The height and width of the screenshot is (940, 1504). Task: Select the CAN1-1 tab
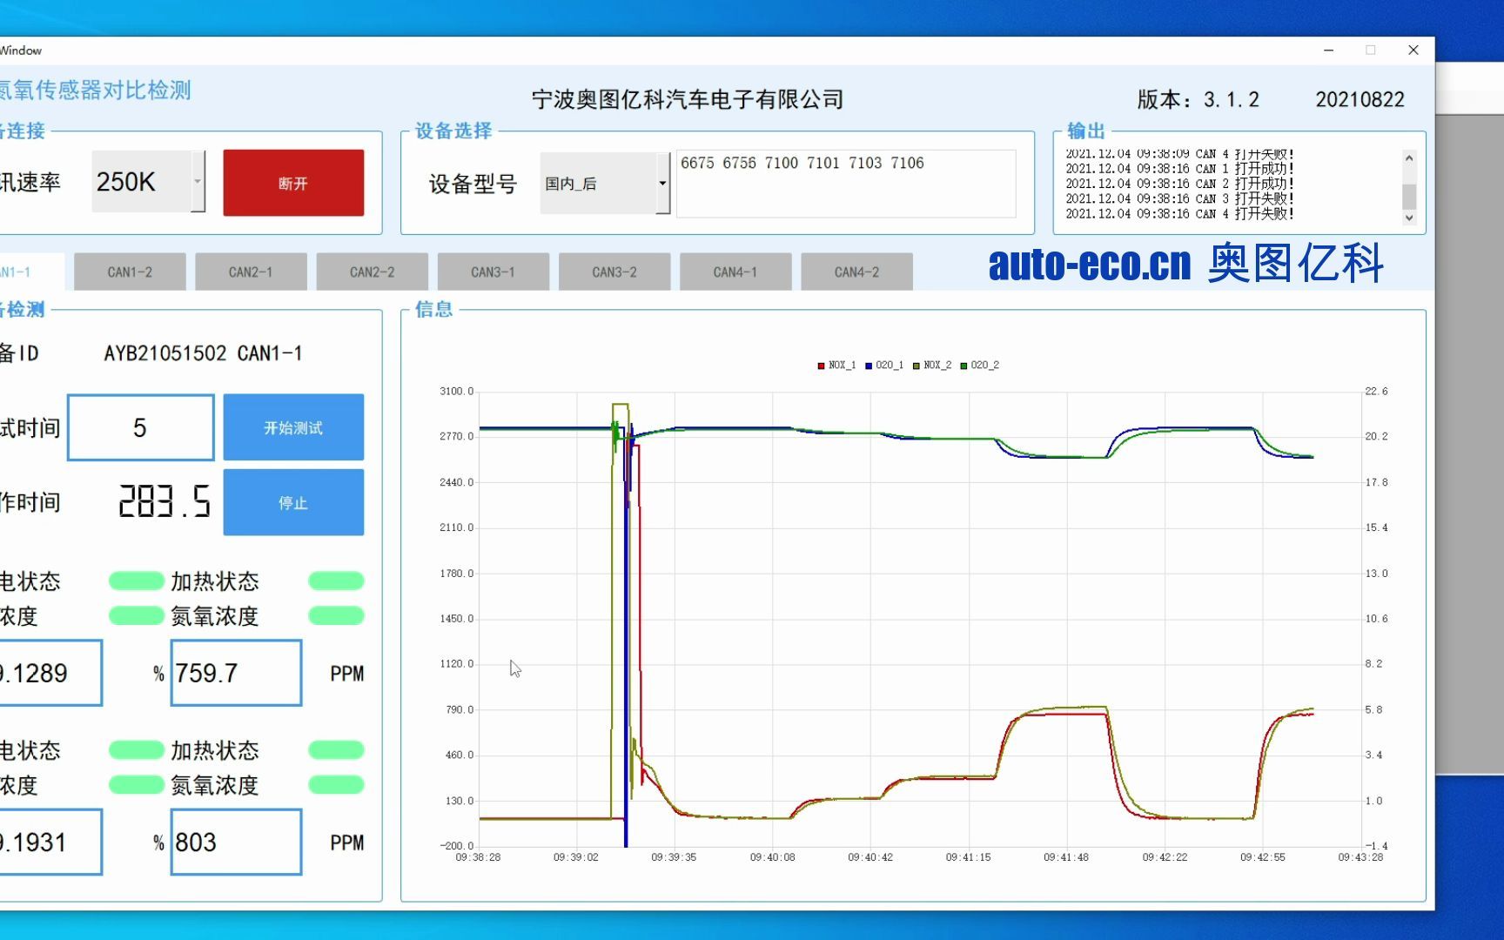[30, 272]
